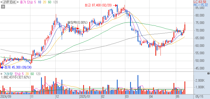
Task: Close the volume panel with its X button
Action: coord(208,74)
